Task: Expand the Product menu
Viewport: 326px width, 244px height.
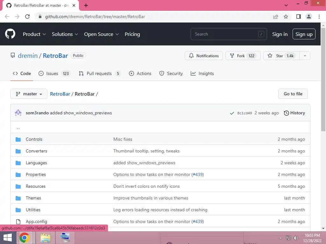Action: tap(34, 34)
